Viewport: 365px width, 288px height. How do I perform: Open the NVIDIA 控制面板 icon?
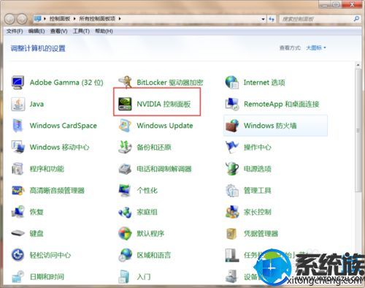[x=125, y=104]
